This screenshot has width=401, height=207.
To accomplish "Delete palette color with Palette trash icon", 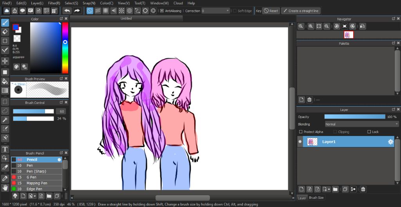I will point(309,100).
